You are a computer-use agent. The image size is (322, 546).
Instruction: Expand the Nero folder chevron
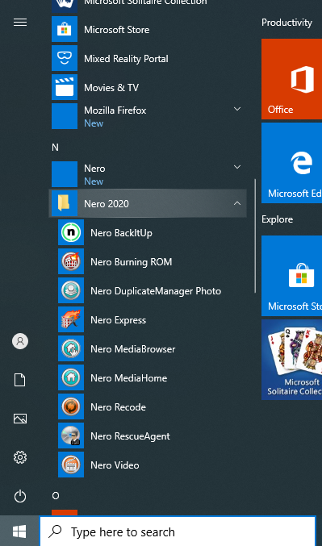coord(237,167)
